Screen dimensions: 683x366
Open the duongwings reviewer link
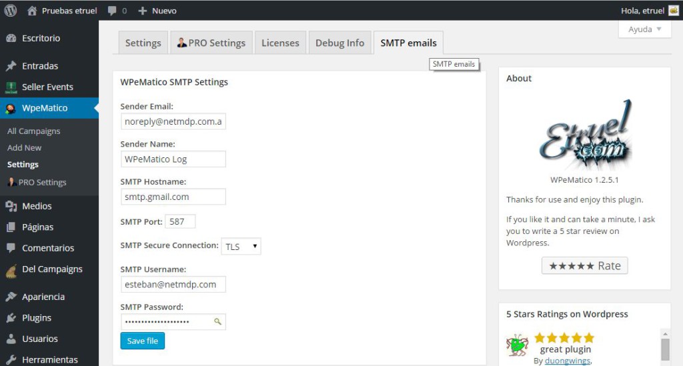568,361
